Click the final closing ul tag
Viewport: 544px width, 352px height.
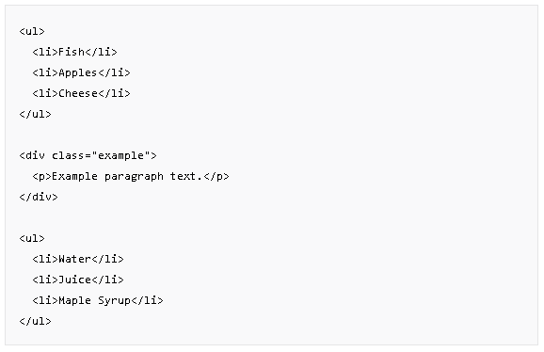tap(36, 321)
